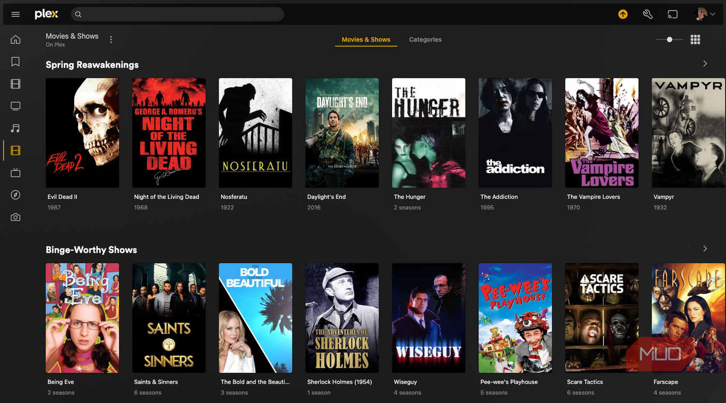Show next items in Binge-Worthy Shows row

pos(705,249)
